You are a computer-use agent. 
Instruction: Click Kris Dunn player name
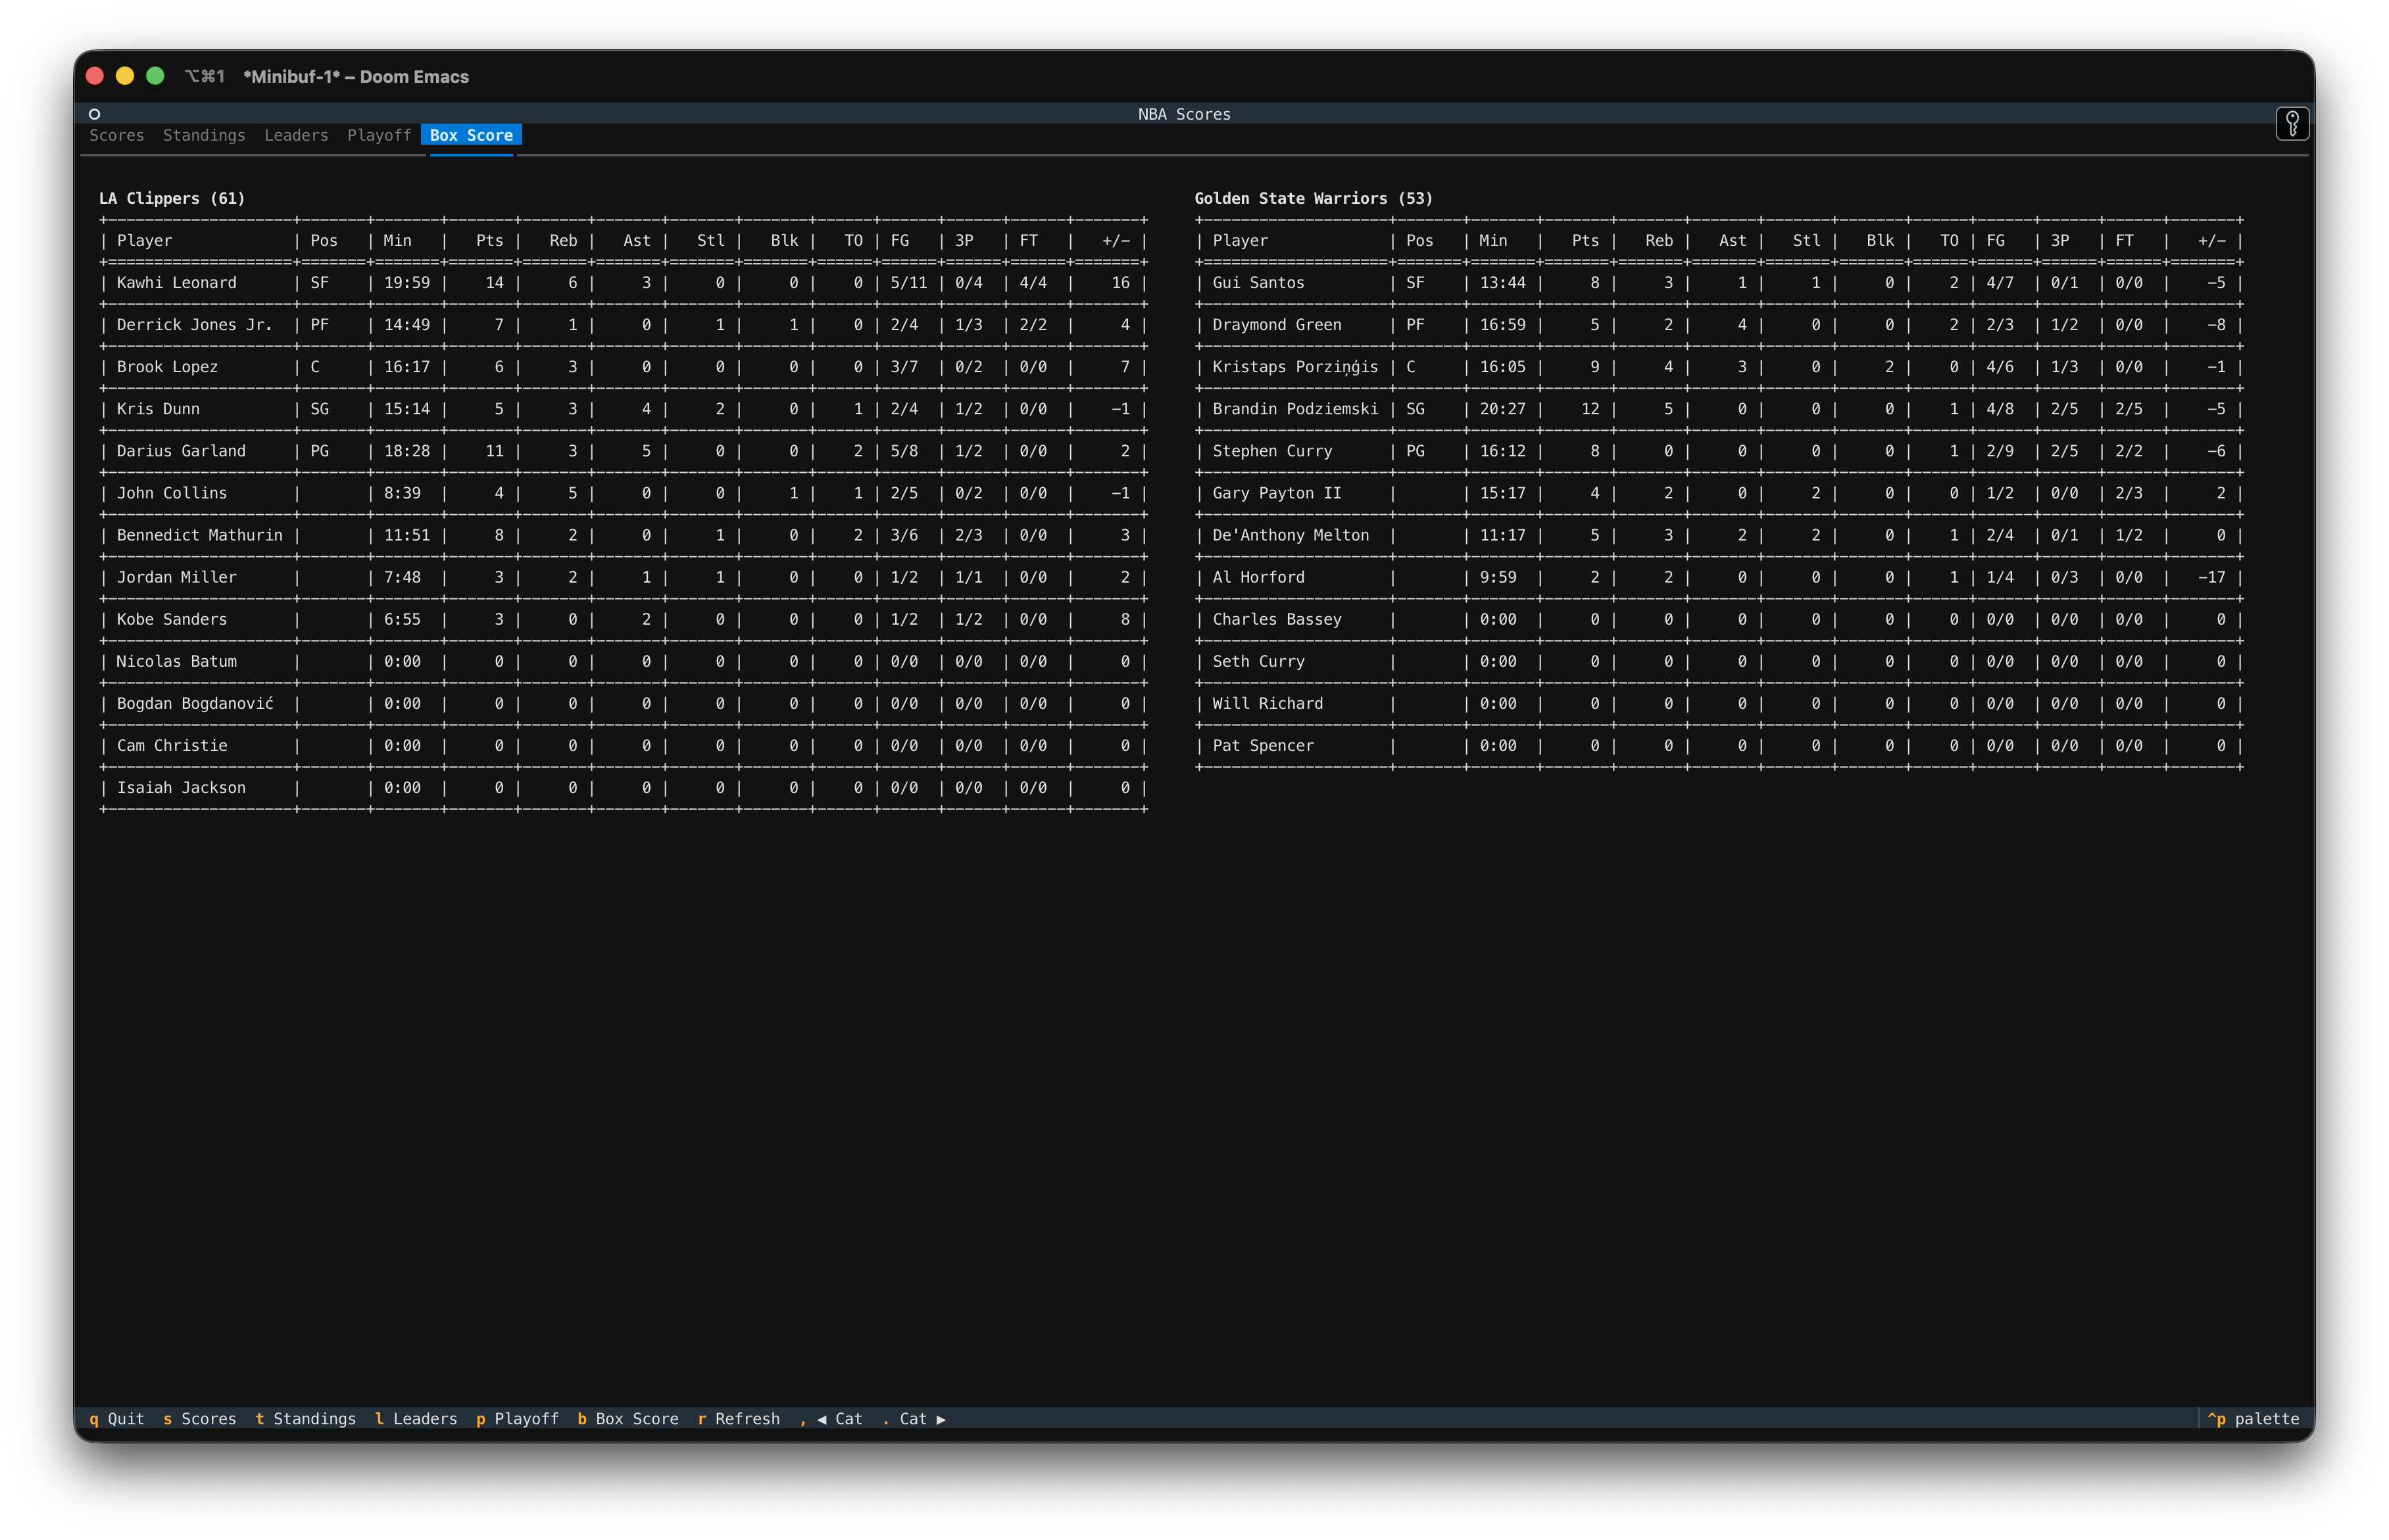(x=158, y=409)
